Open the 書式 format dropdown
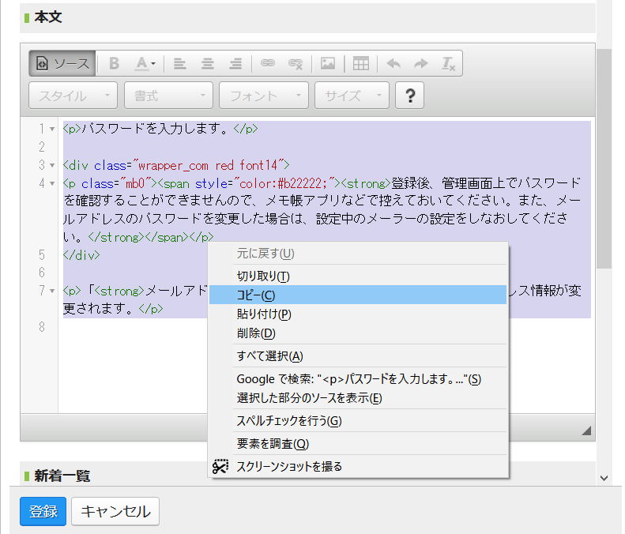 point(168,96)
